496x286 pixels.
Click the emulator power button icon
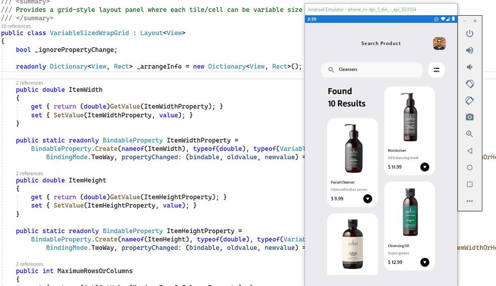(x=470, y=33)
